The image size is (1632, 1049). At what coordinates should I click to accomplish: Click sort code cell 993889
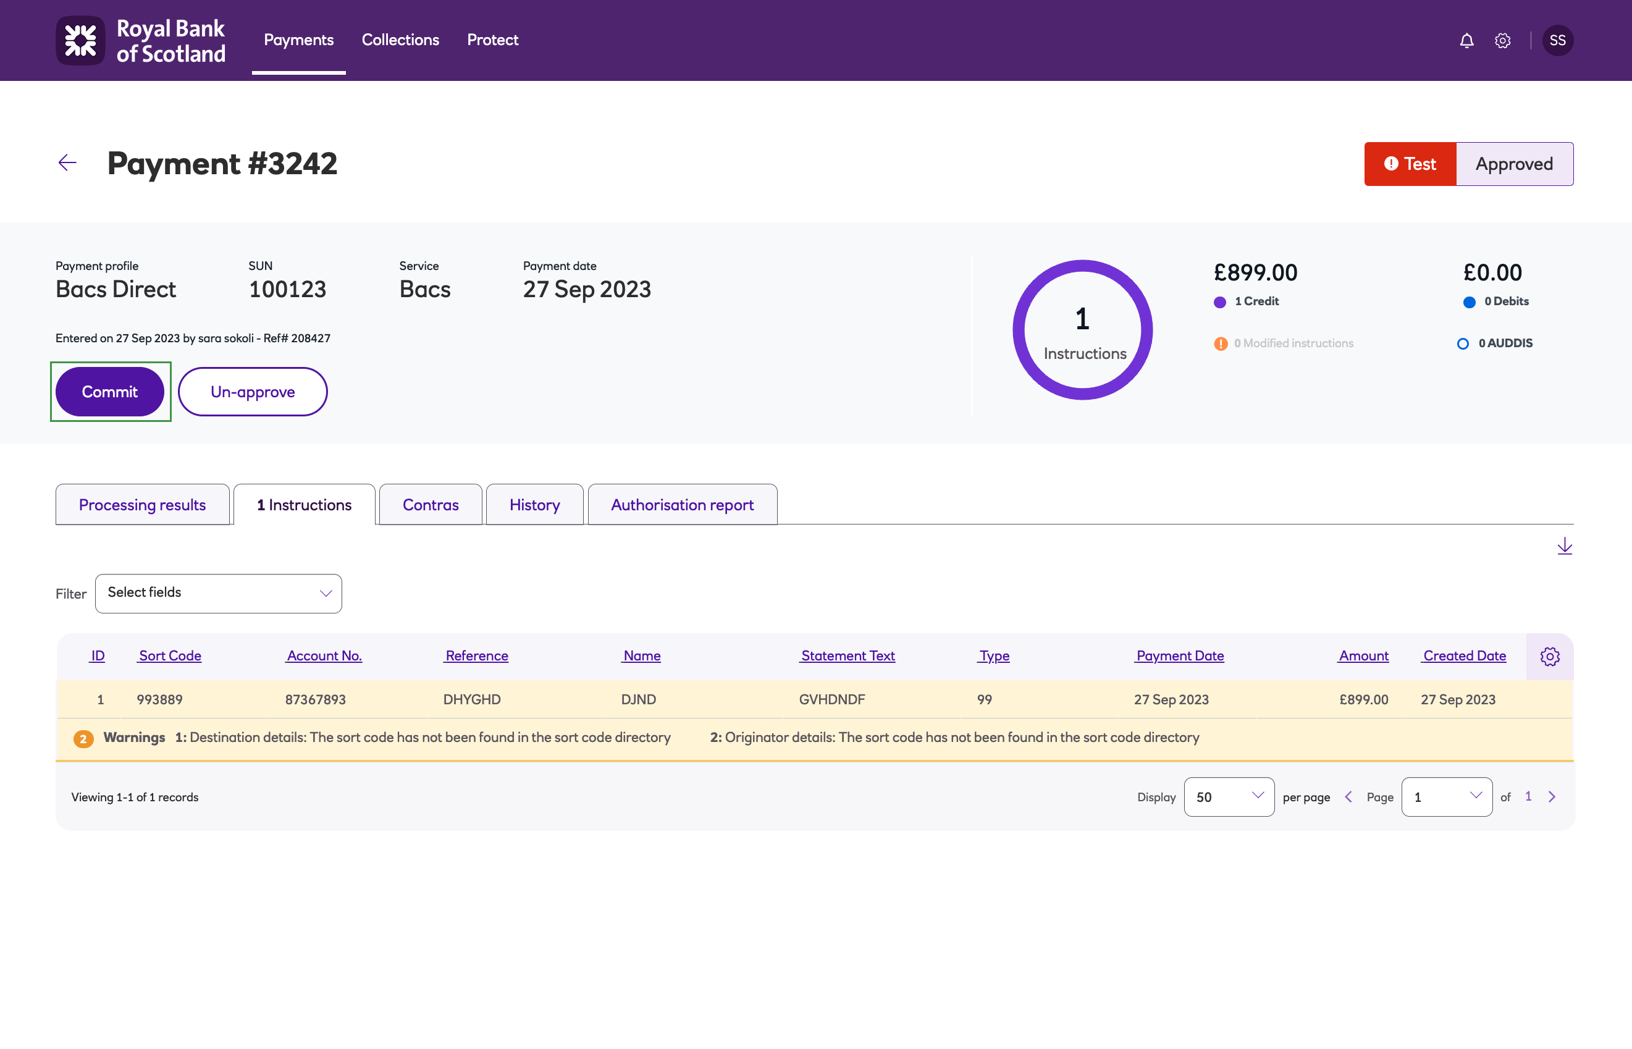coord(159,699)
